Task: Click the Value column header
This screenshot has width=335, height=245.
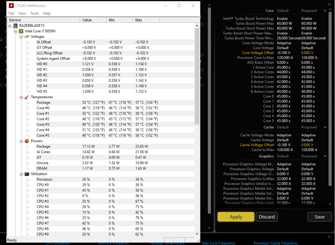Action: [x=93, y=20]
